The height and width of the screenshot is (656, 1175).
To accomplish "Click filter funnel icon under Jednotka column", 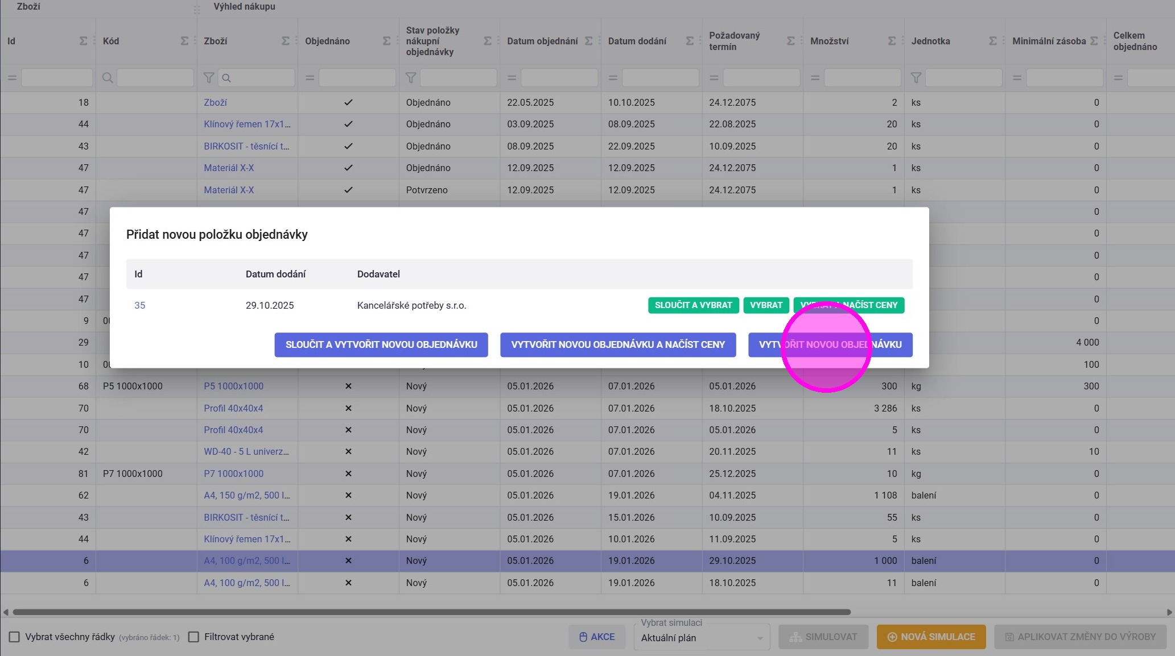I will 916,78.
